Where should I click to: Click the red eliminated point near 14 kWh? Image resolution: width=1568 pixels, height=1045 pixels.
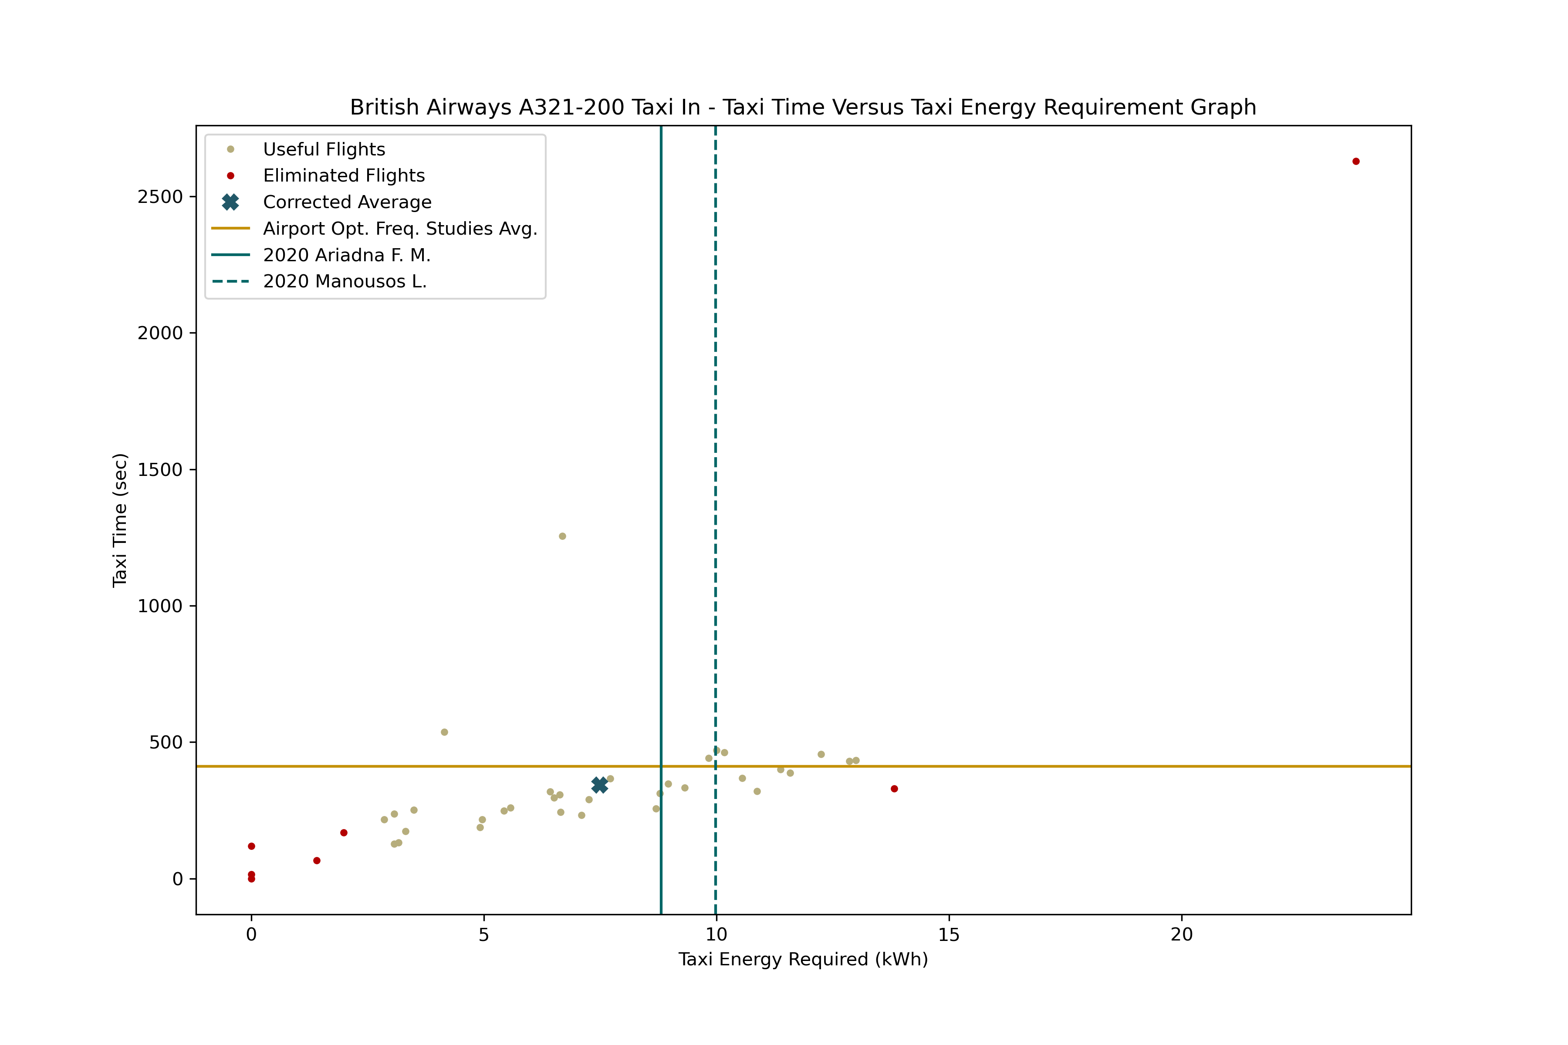coord(895,789)
